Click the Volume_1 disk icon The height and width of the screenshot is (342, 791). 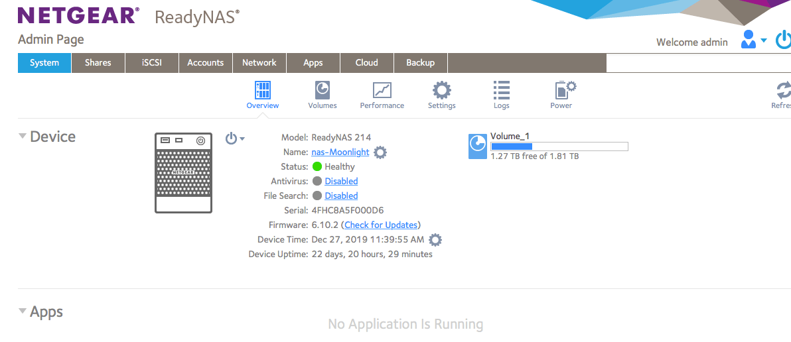click(x=477, y=146)
